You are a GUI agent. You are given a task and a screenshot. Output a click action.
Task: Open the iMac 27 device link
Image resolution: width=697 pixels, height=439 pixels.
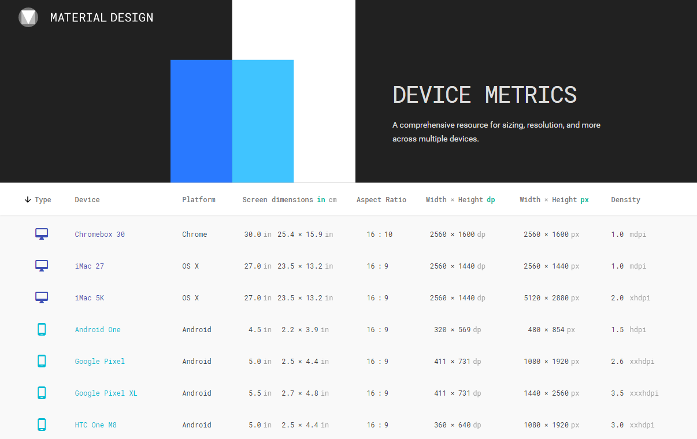pos(90,266)
